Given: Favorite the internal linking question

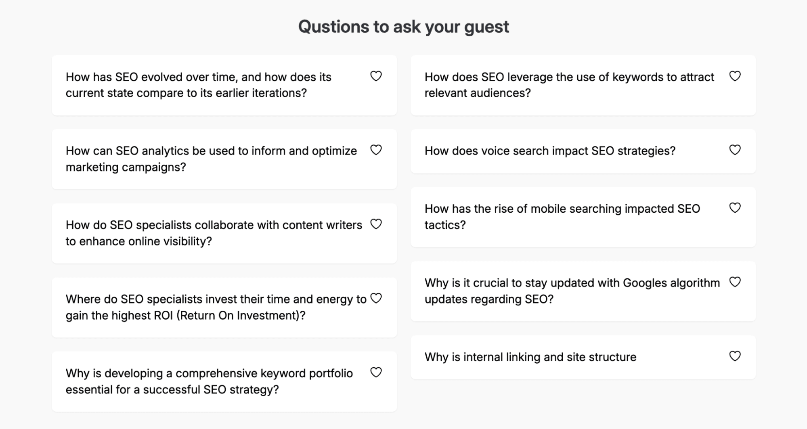Looking at the screenshot, I should point(735,356).
